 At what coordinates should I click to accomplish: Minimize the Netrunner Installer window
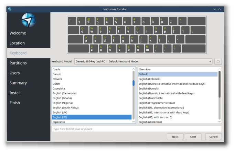coord(215,9)
